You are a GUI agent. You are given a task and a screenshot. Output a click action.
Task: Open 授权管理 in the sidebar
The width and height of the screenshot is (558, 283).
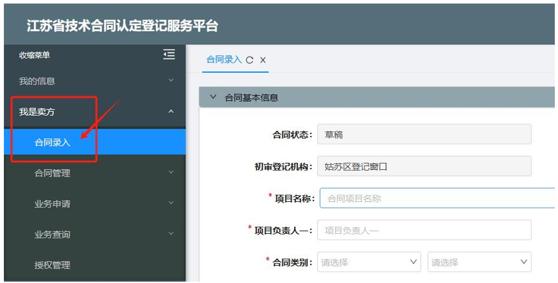pos(53,265)
